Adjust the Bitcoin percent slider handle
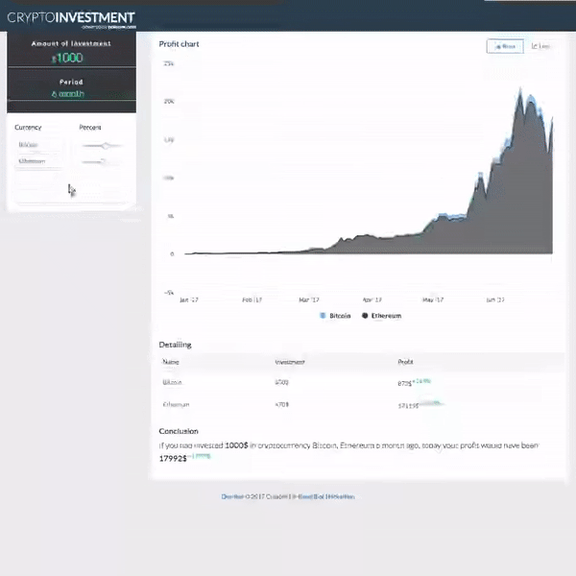The width and height of the screenshot is (576, 576). point(106,146)
